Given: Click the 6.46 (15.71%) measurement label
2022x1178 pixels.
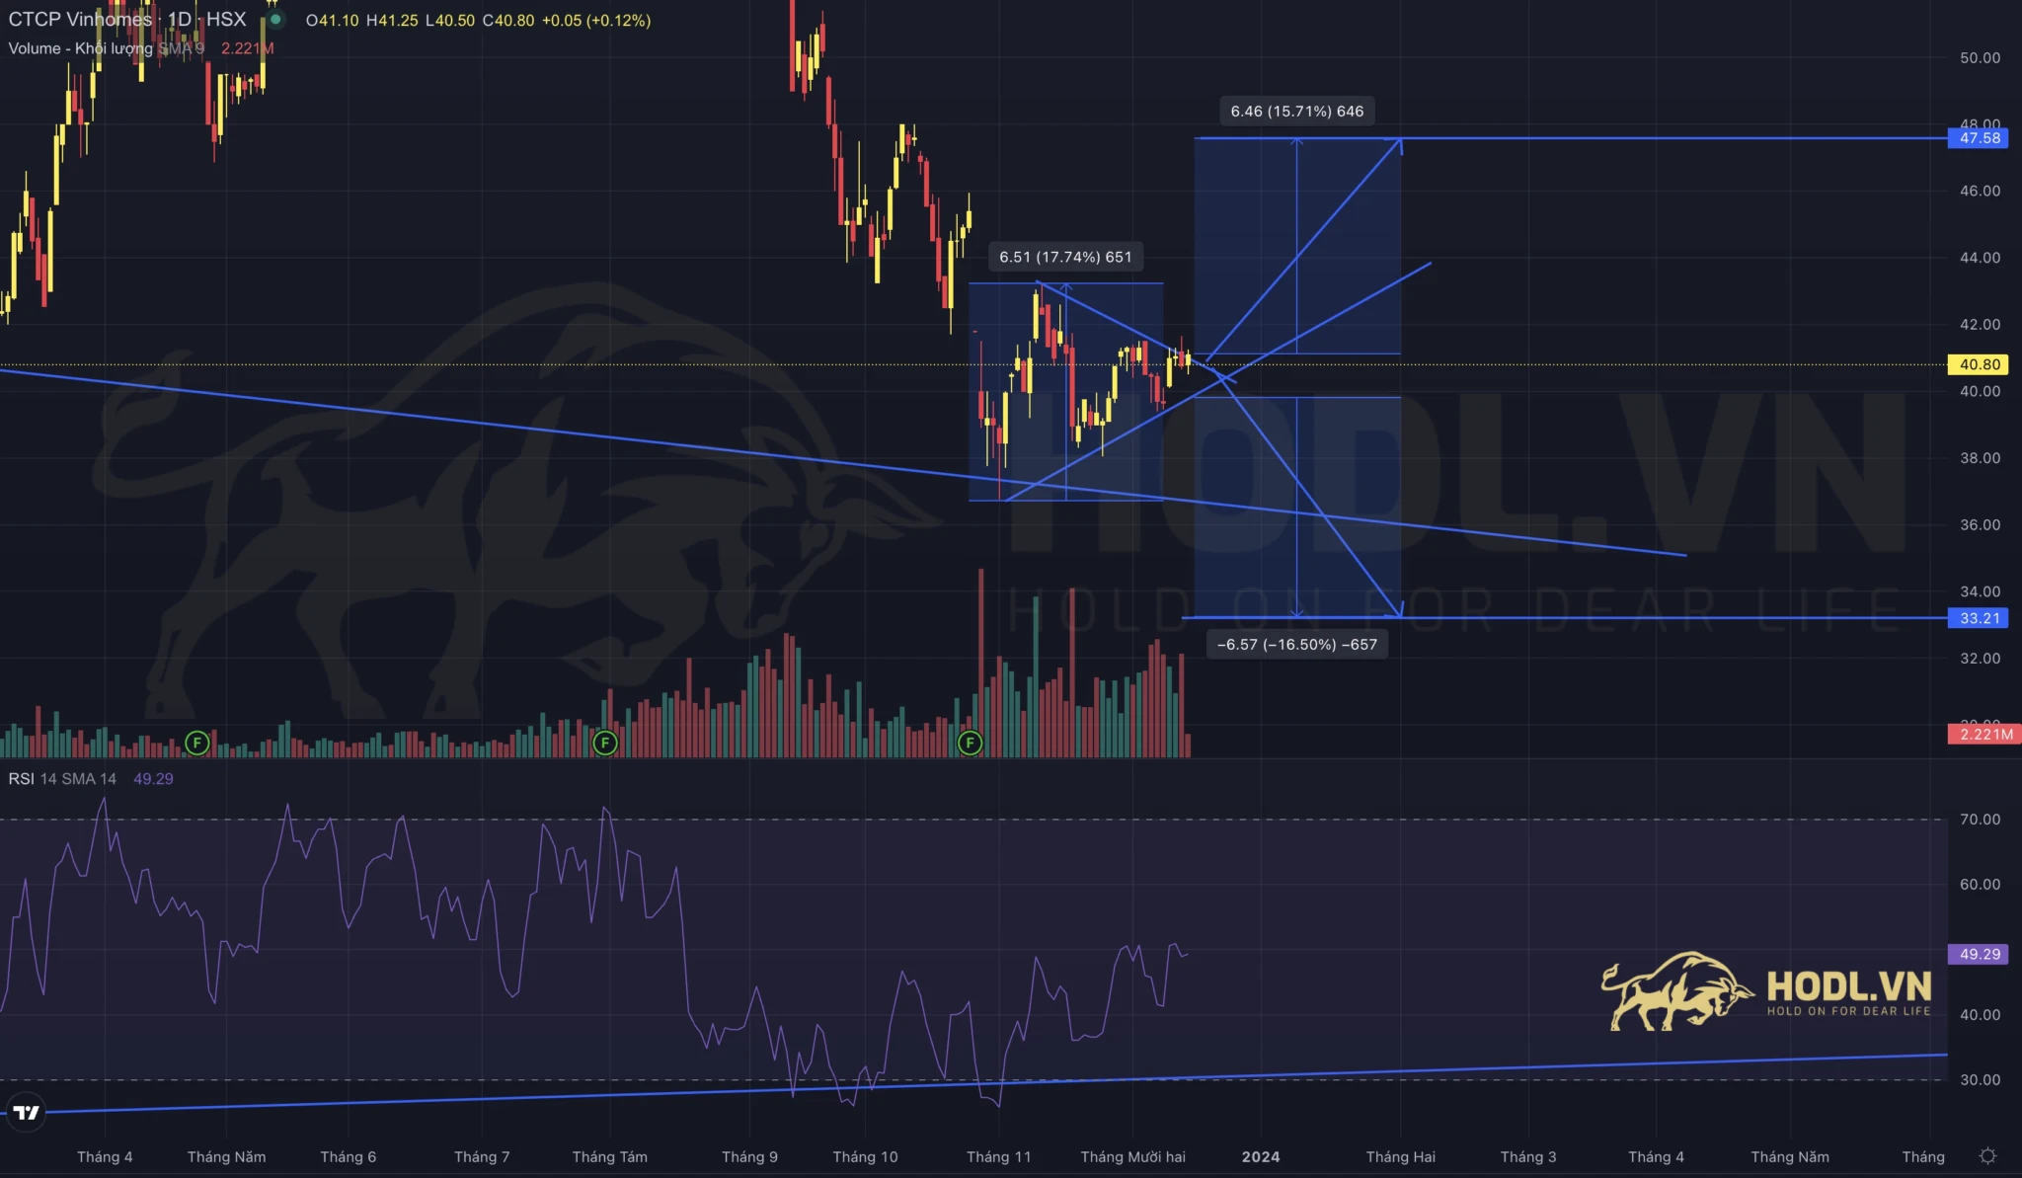Looking at the screenshot, I should point(1296,112).
